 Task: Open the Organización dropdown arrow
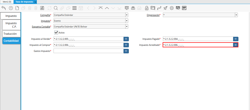click(236, 15)
